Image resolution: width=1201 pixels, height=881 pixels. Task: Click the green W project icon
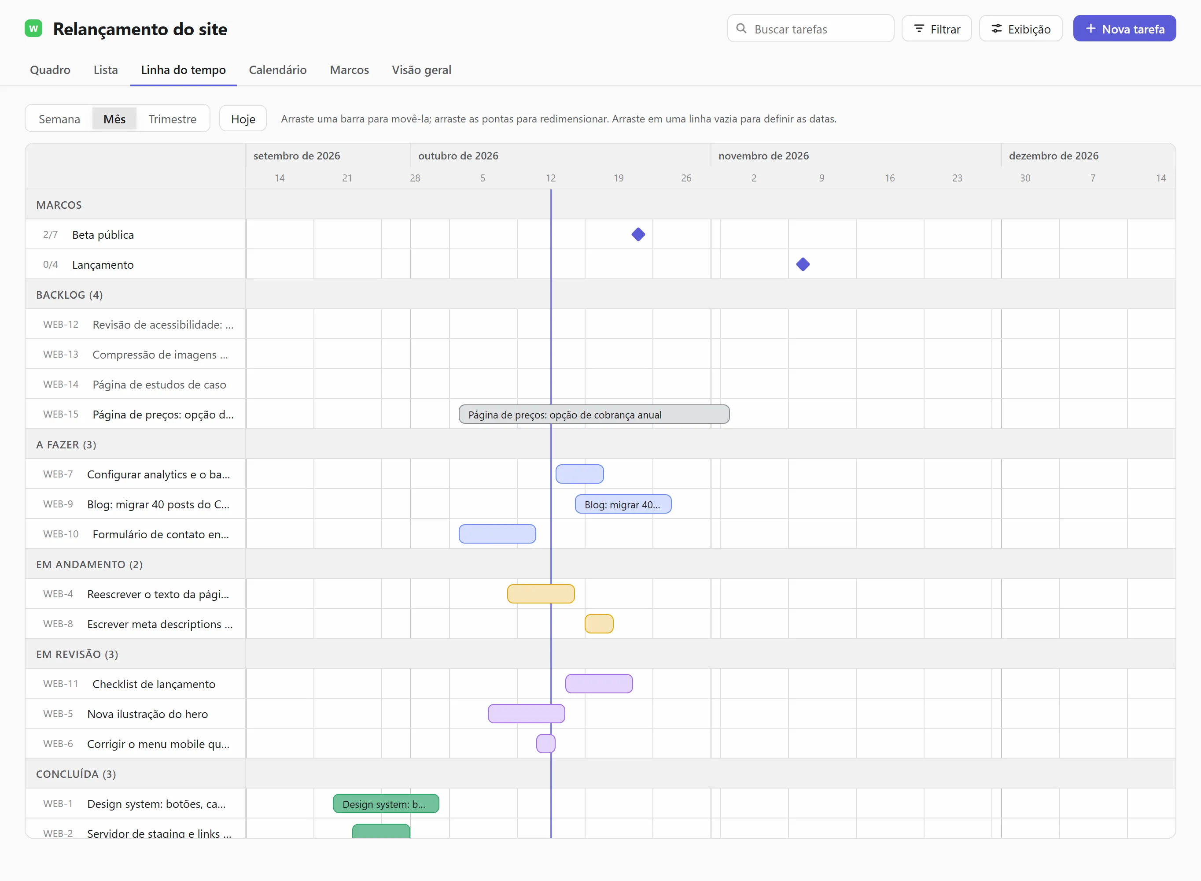point(33,29)
